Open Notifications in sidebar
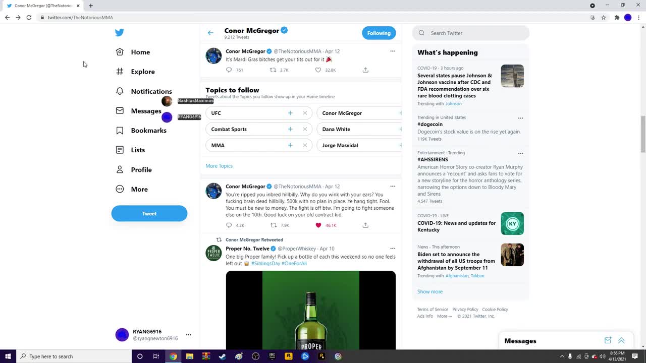The image size is (646, 363). 144,91
